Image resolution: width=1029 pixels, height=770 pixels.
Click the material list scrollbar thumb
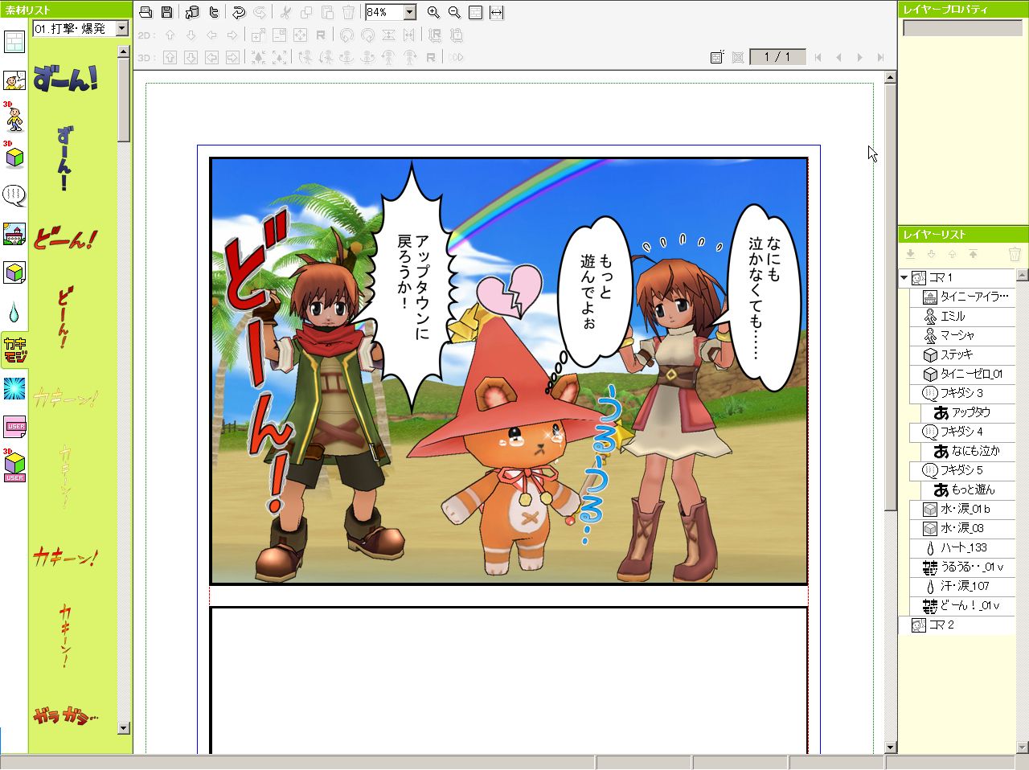point(124,100)
